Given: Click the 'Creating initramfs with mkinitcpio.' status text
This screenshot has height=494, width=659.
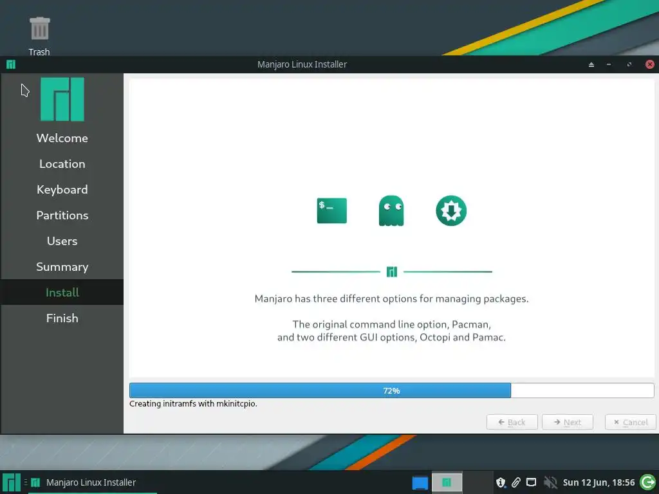Looking at the screenshot, I should 193,404.
